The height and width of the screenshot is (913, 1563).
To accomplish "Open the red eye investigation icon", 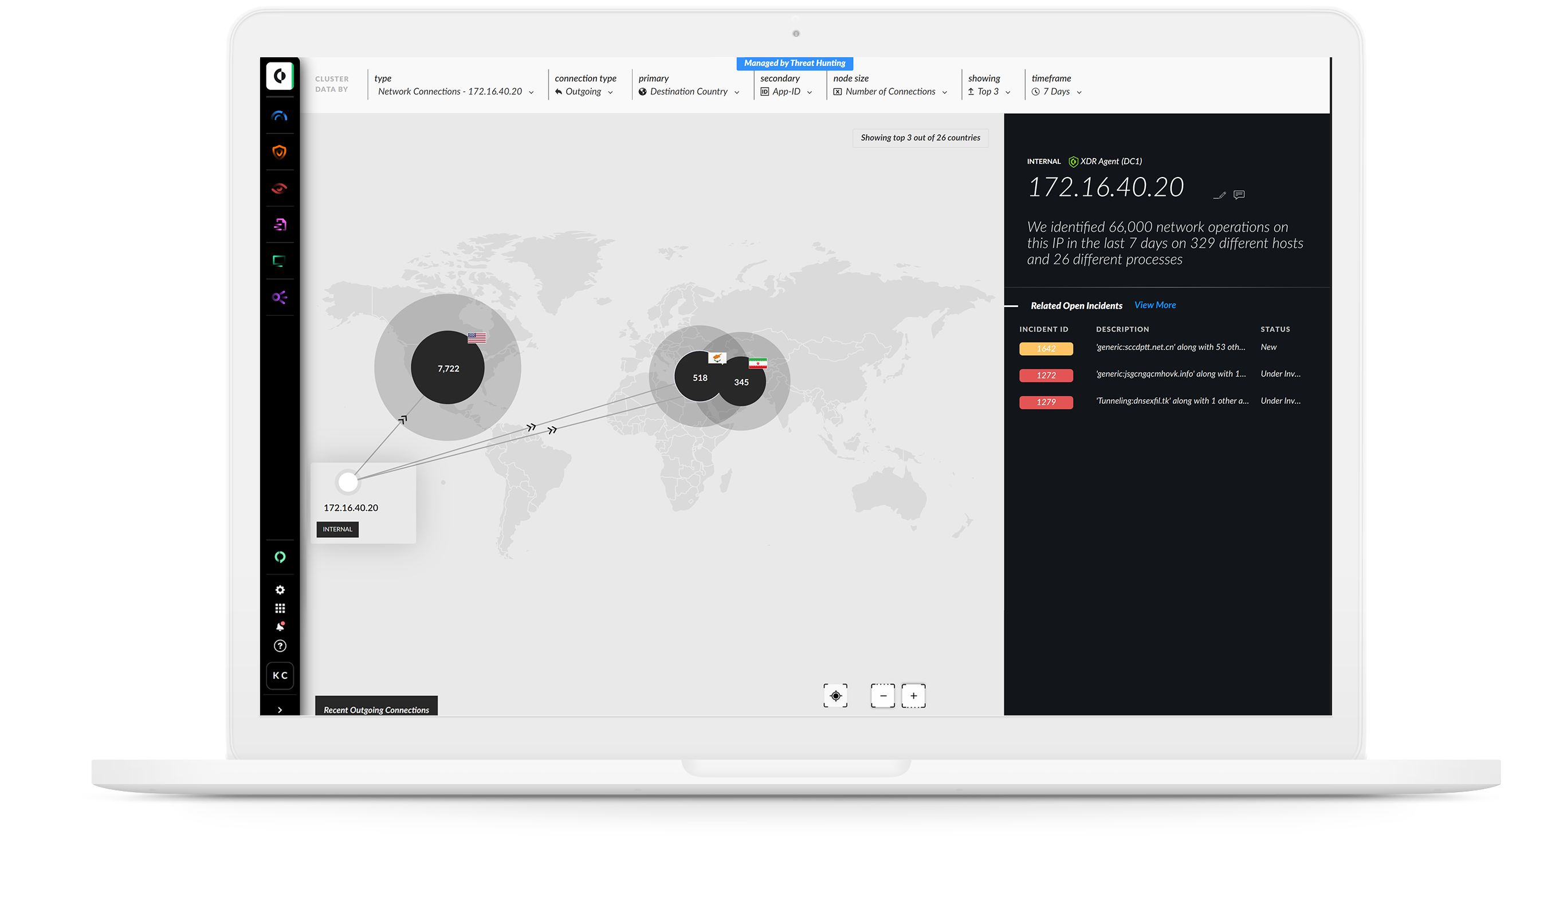I will (x=280, y=188).
